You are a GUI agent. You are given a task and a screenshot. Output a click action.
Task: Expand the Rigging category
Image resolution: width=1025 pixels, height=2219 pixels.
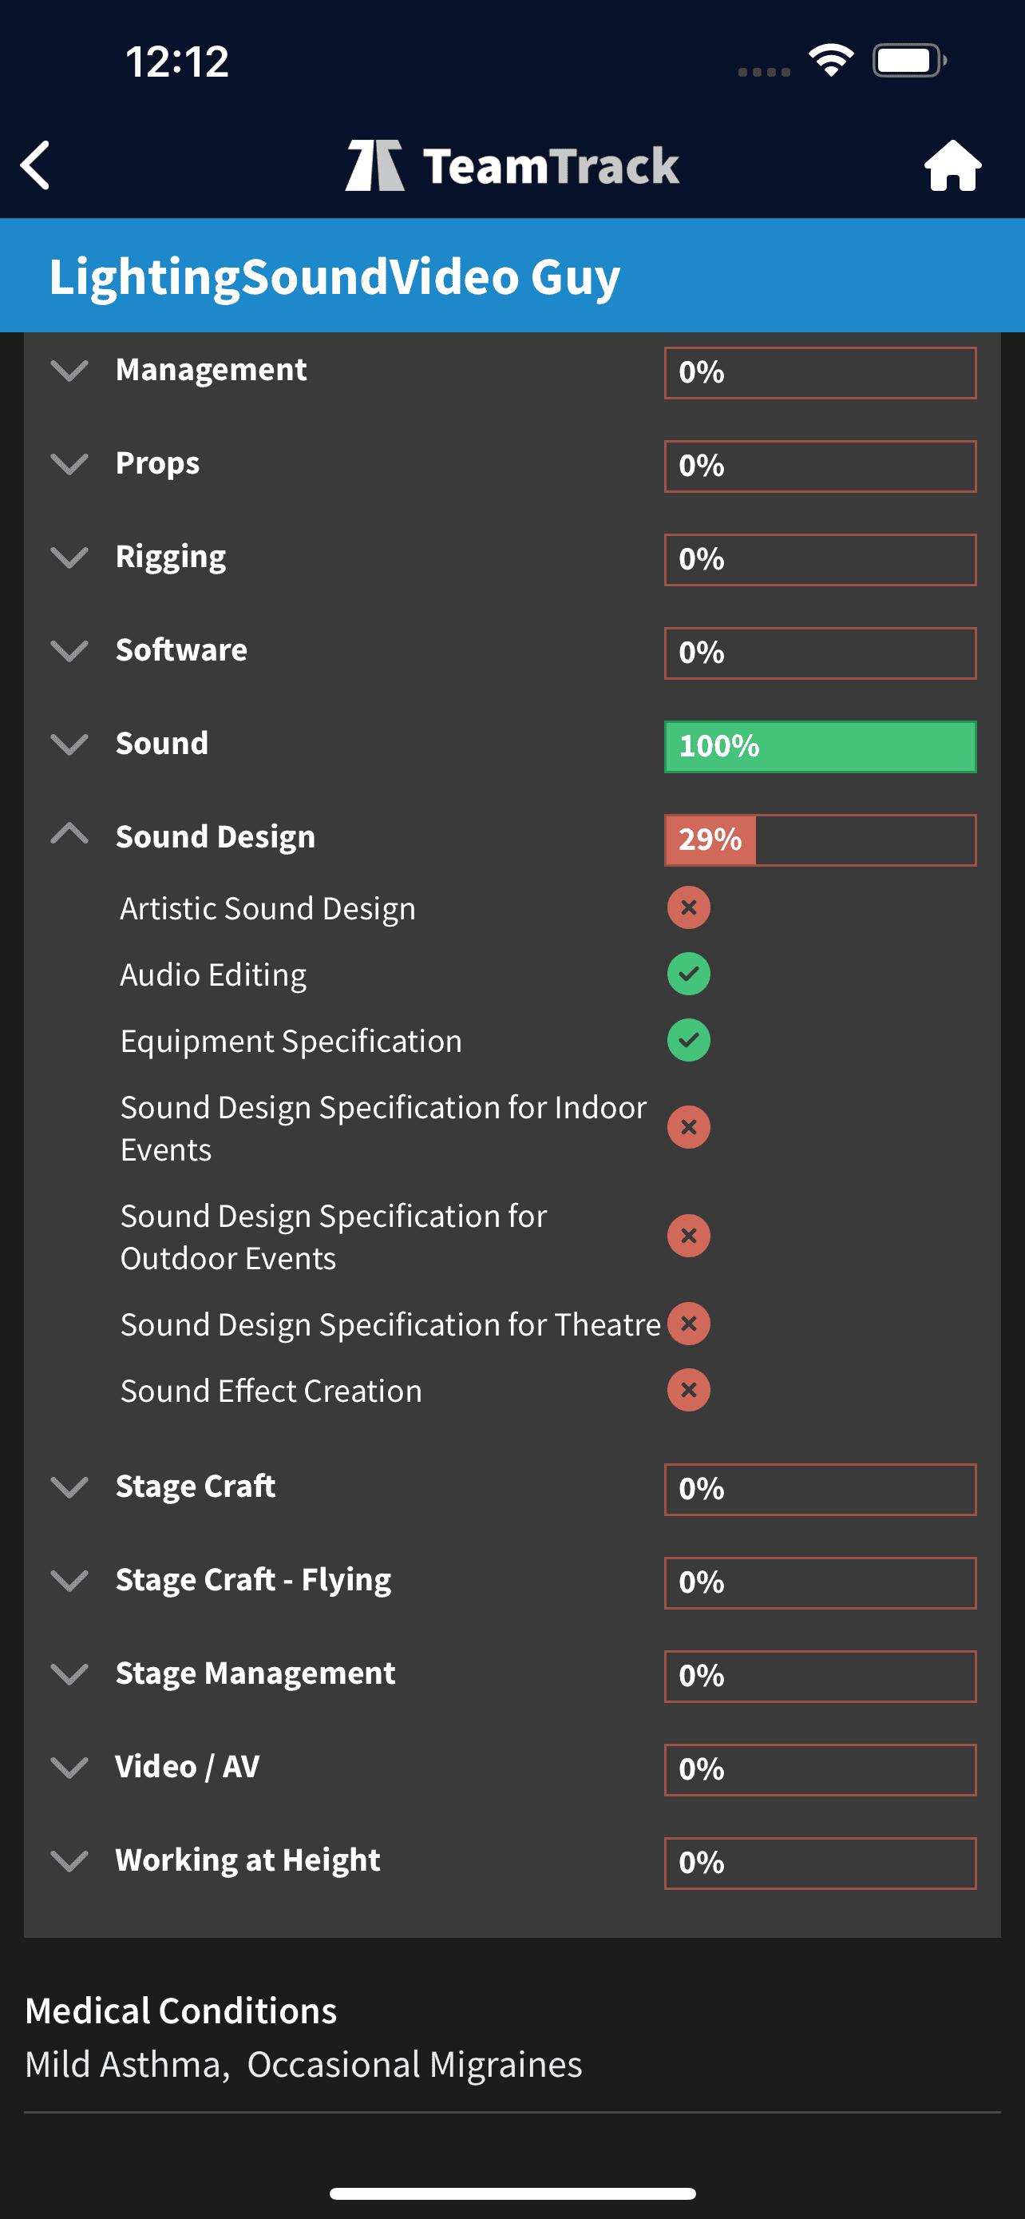tap(69, 558)
